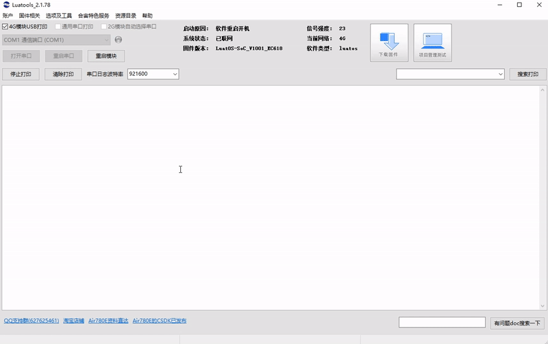548x344 pixels.
Task: Click inside the log output text area
Action: 271,198
